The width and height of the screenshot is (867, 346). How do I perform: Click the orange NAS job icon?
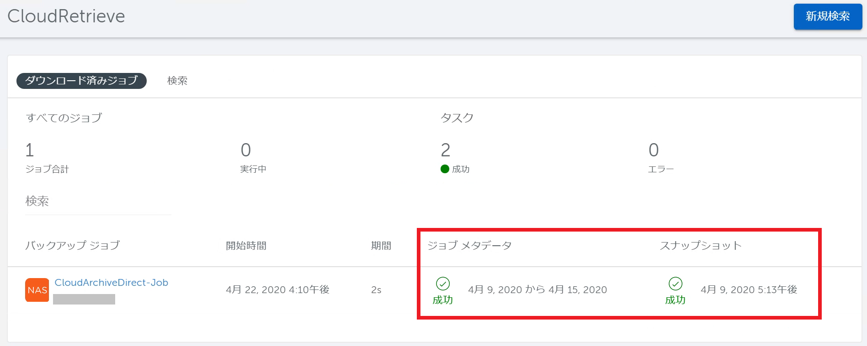pyautogui.click(x=37, y=290)
